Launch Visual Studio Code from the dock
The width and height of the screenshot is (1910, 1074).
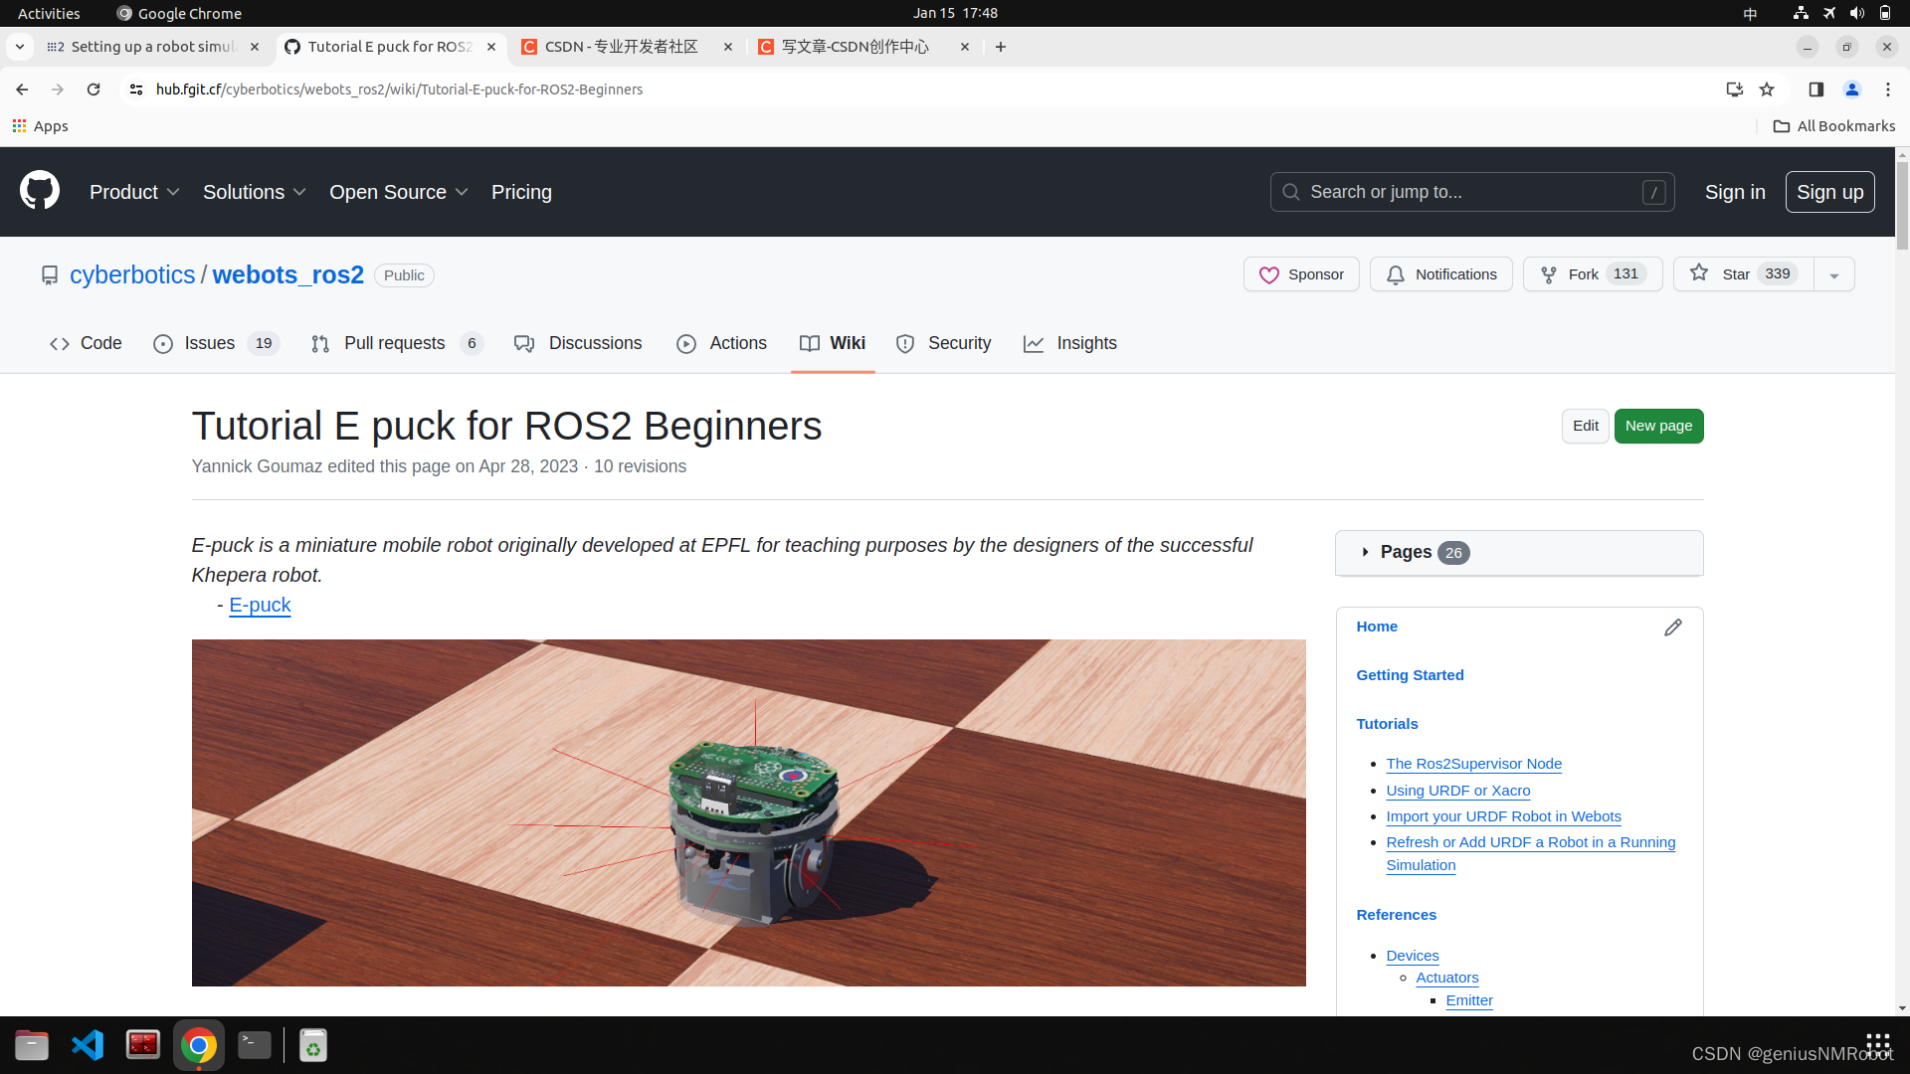pyautogui.click(x=87, y=1044)
